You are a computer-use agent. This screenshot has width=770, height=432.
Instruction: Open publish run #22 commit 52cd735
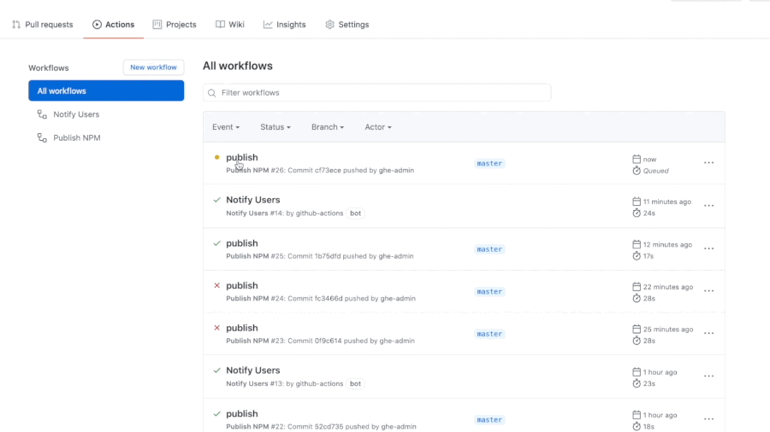(x=241, y=413)
